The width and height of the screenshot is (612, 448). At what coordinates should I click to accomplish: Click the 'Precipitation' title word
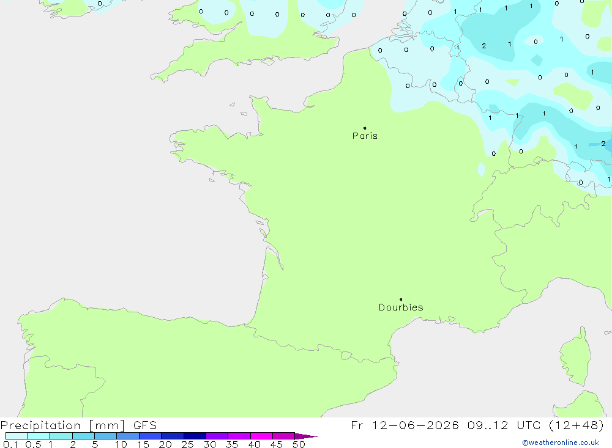tap(40, 425)
